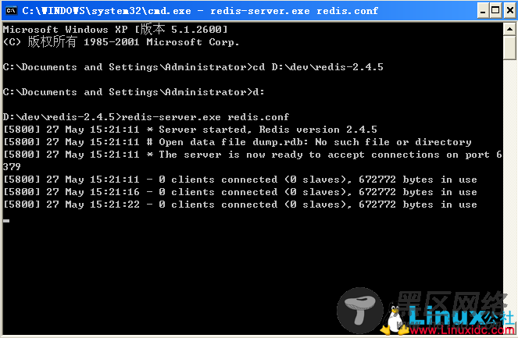
Task: Click the 'Open data file dump.rdb' error line
Action: [x=238, y=142]
